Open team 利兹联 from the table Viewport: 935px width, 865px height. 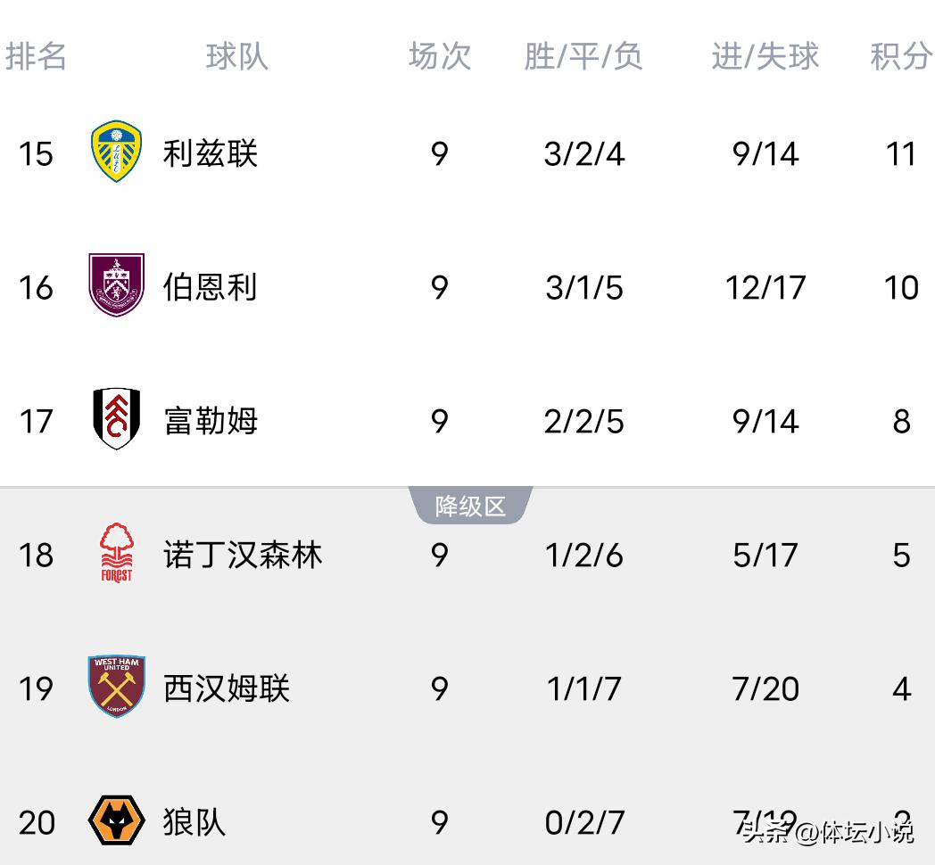pyautogui.click(x=211, y=153)
